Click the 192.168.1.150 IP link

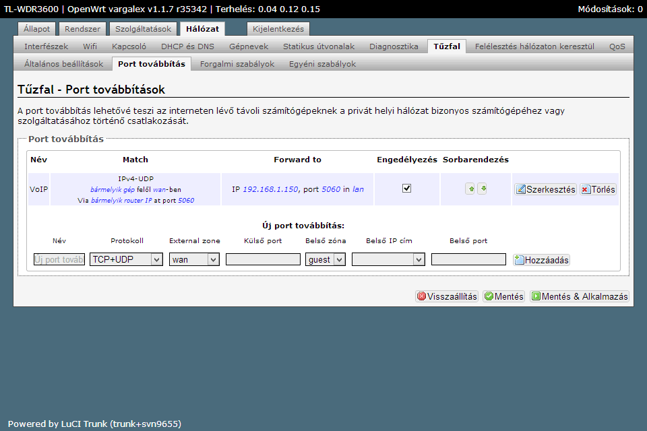pyautogui.click(x=270, y=189)
